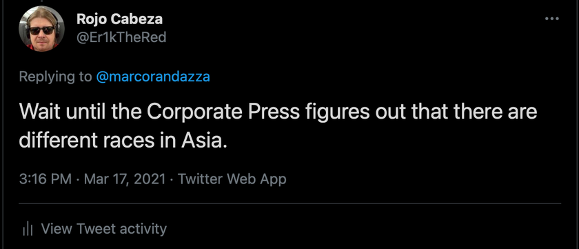Visit the Rojo Cabeza display name link
Screen dimensions: 579x249
tap(119, 19)
